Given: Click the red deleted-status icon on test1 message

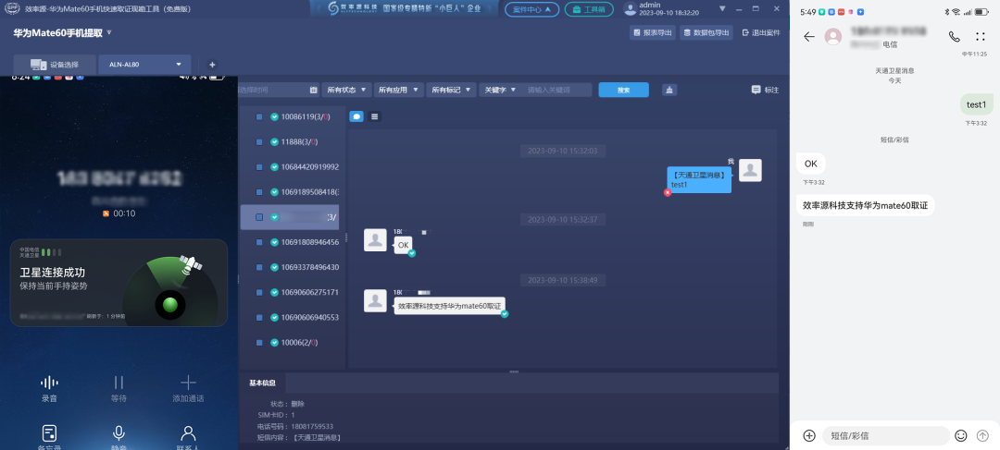Looking at the screenshot, I should (668, 192).
